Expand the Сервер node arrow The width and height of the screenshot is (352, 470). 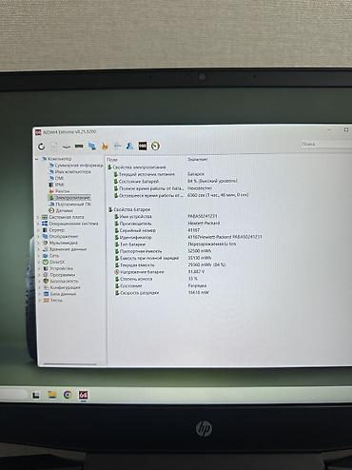coord(39,230)
